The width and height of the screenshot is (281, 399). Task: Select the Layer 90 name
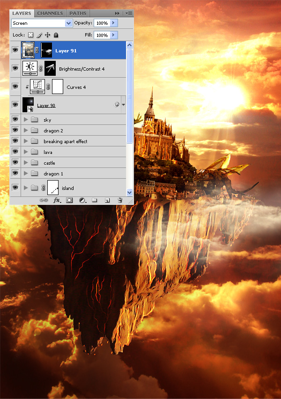point(46,105)
